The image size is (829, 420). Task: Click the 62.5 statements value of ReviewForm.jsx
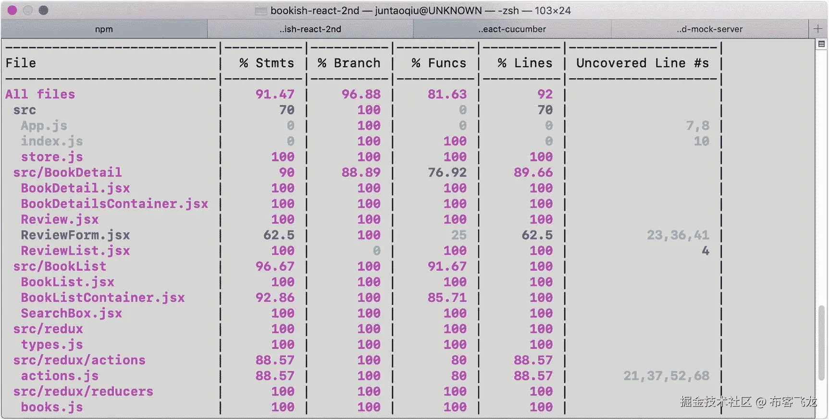click(x=279, y=235)
